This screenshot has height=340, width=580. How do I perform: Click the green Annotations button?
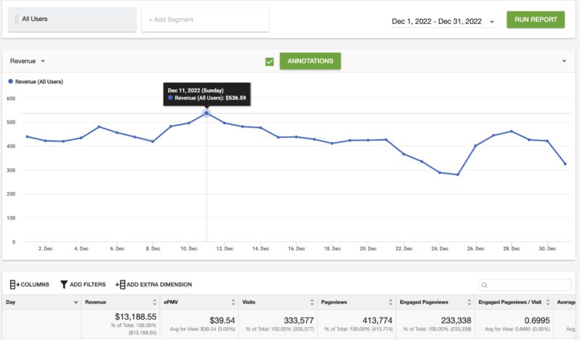[x=310, y=62]
